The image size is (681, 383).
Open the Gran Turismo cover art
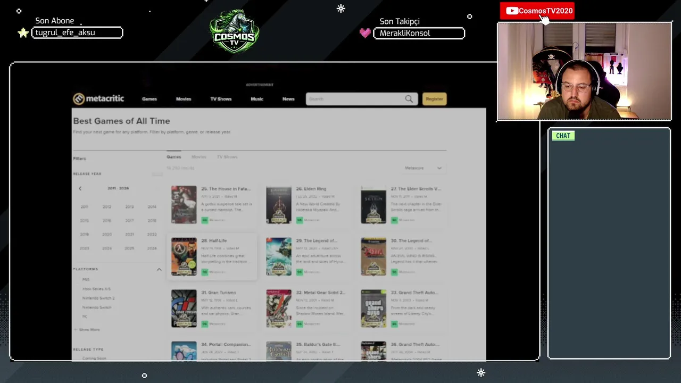tap(184, 309)
